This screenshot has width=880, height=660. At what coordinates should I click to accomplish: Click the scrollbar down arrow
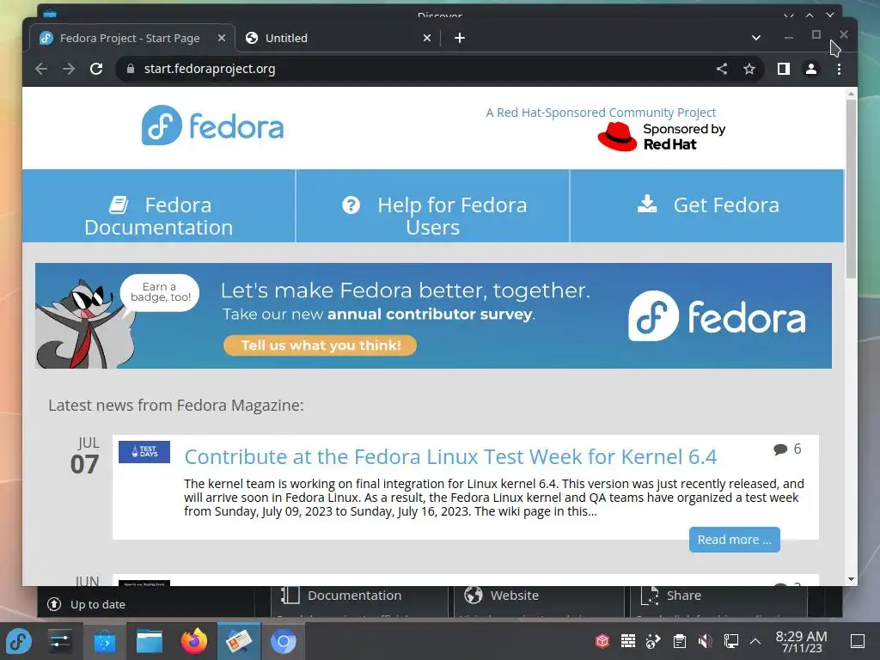pyautogui.click(x=852, y=578)
